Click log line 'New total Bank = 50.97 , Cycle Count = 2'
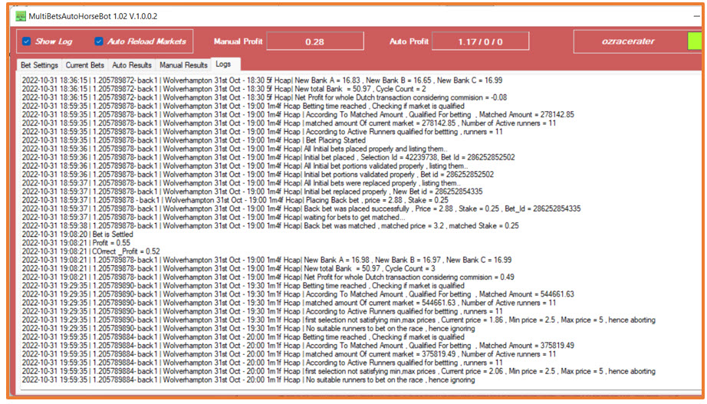 224,89
